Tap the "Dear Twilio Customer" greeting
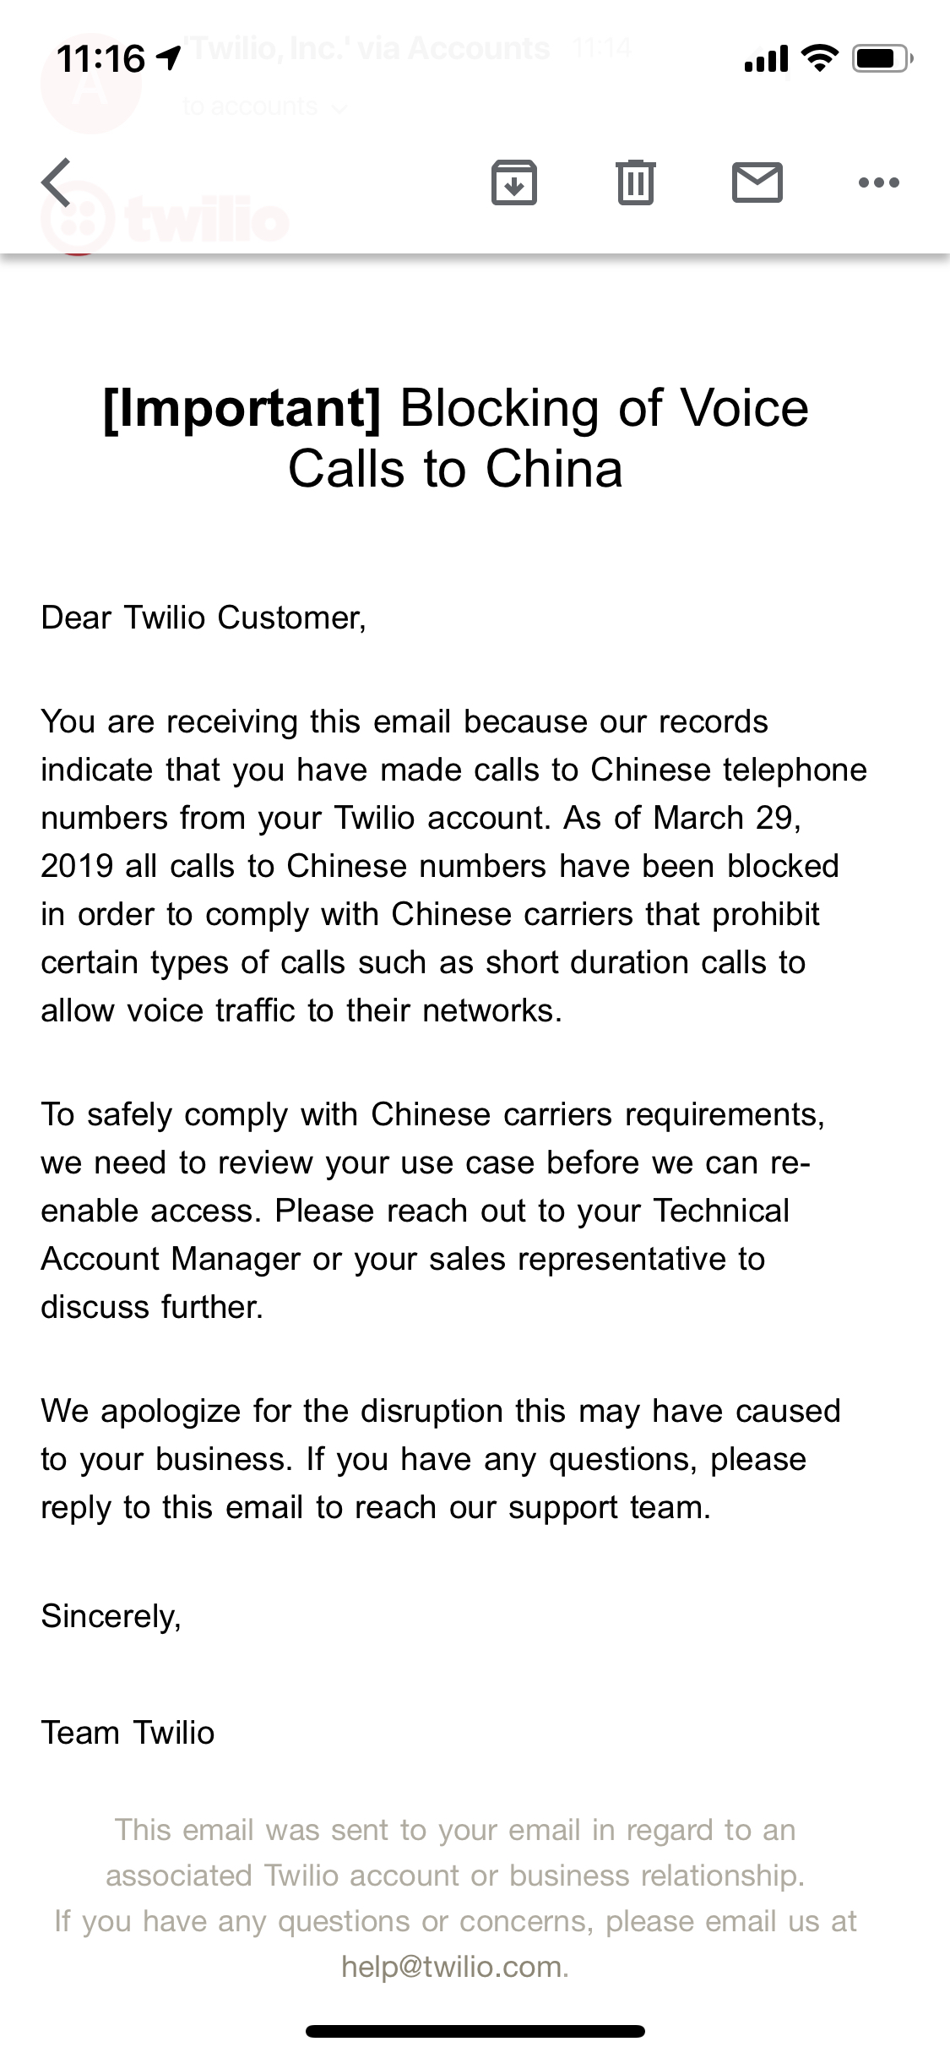The width and height of the screenshot is (950, 2058). (204, 618)
